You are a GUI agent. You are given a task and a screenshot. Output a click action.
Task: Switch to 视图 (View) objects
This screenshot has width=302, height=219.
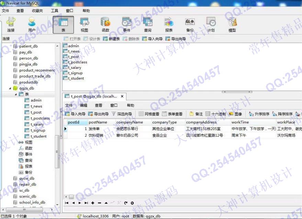pyautogui.click(x=84, y=25)
